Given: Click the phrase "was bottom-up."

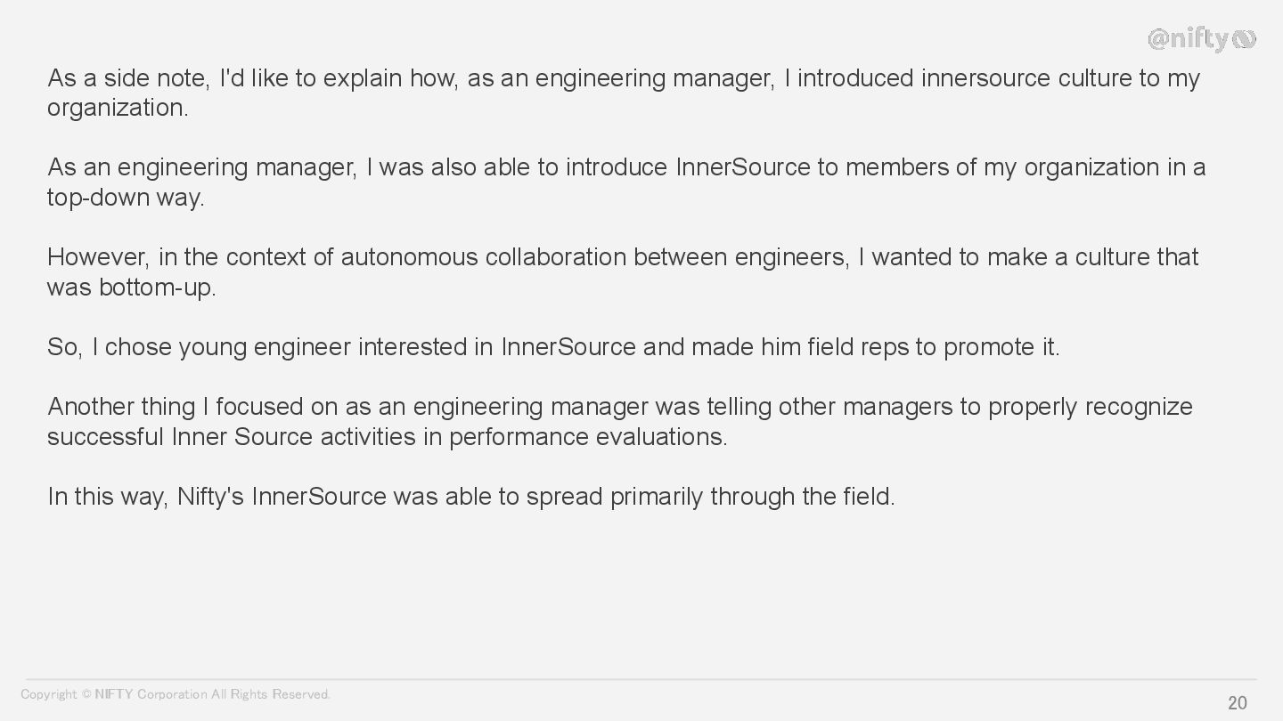Looking at the screenshot, I should point(132,288).
